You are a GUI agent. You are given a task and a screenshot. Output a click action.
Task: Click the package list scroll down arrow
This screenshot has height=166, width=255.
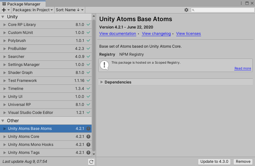(x=94, y=154)
